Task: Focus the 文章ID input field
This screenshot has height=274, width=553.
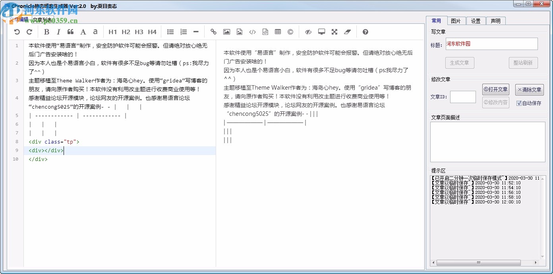Action: [463, 97]
